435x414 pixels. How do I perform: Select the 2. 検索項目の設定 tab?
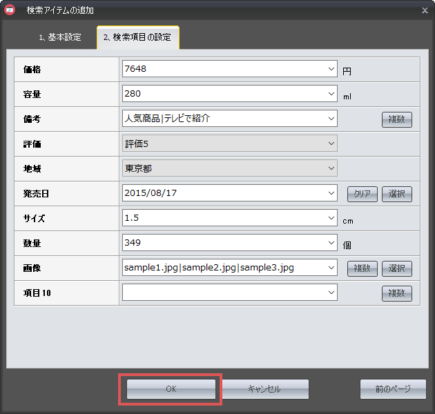pos(137,38)
